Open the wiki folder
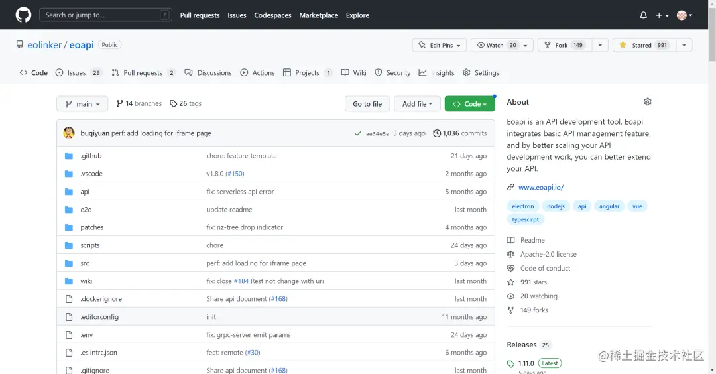716x374 pixels. coord(86,281)
